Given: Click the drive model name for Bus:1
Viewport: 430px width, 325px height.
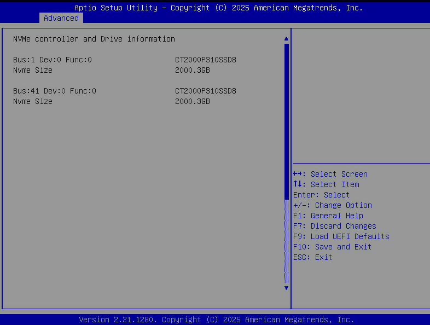Looking at the screenshot, I should pos(206,60).
